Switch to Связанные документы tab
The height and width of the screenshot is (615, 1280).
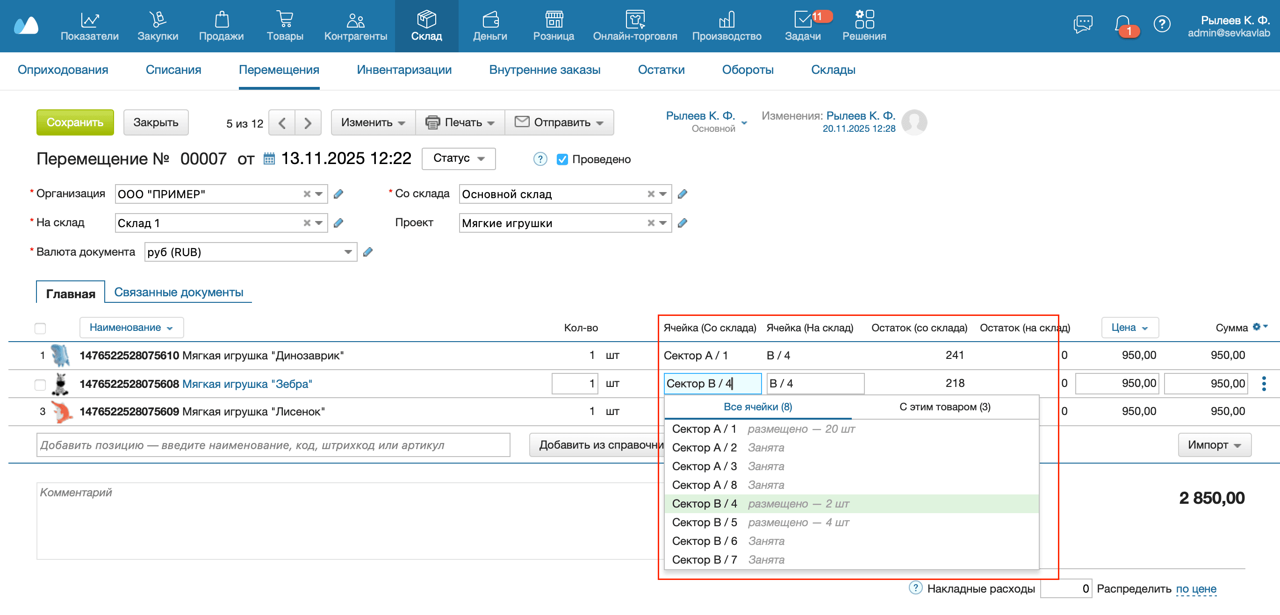pos(179,292)
